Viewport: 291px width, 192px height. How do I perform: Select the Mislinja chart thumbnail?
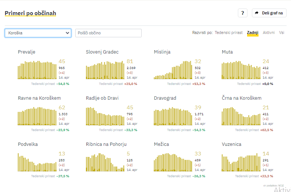(173, 70)
